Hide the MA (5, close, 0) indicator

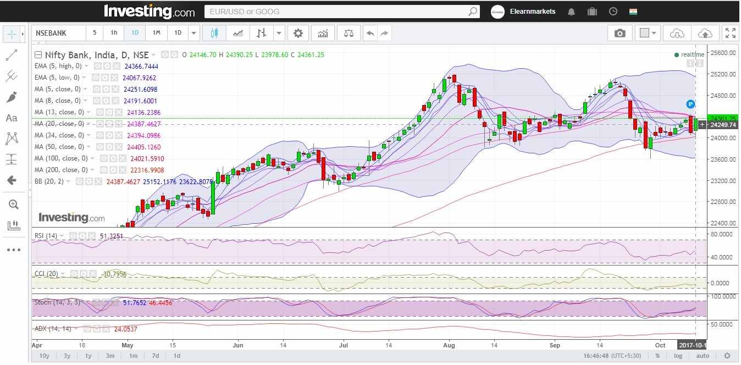click(96, 89)
